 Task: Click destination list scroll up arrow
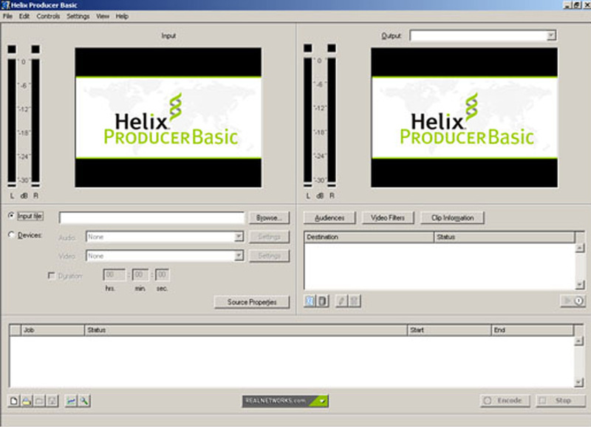(x=580, y=248)
